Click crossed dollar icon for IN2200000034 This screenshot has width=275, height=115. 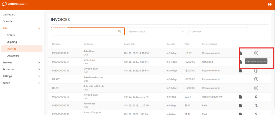[256, 105]
